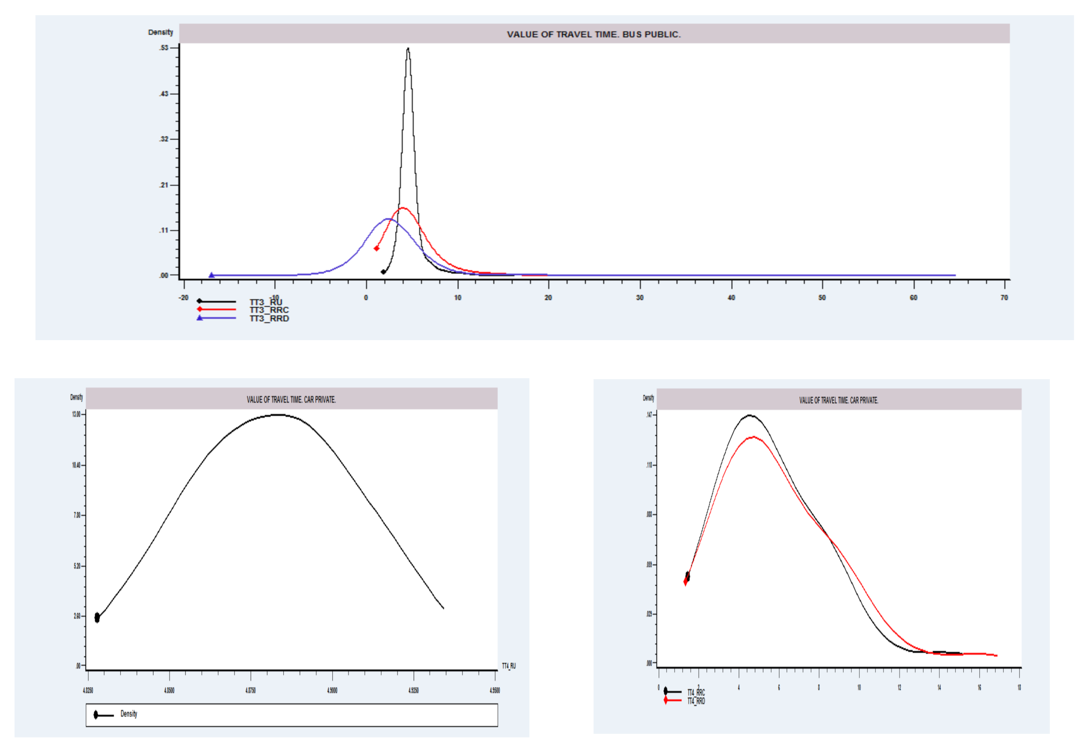Click the peak of the red TT4_RRD curve

[x=753, y=437]
